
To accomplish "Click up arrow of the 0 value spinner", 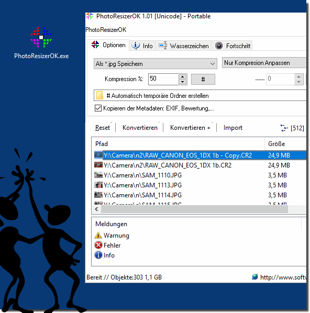I will point(299,77).
